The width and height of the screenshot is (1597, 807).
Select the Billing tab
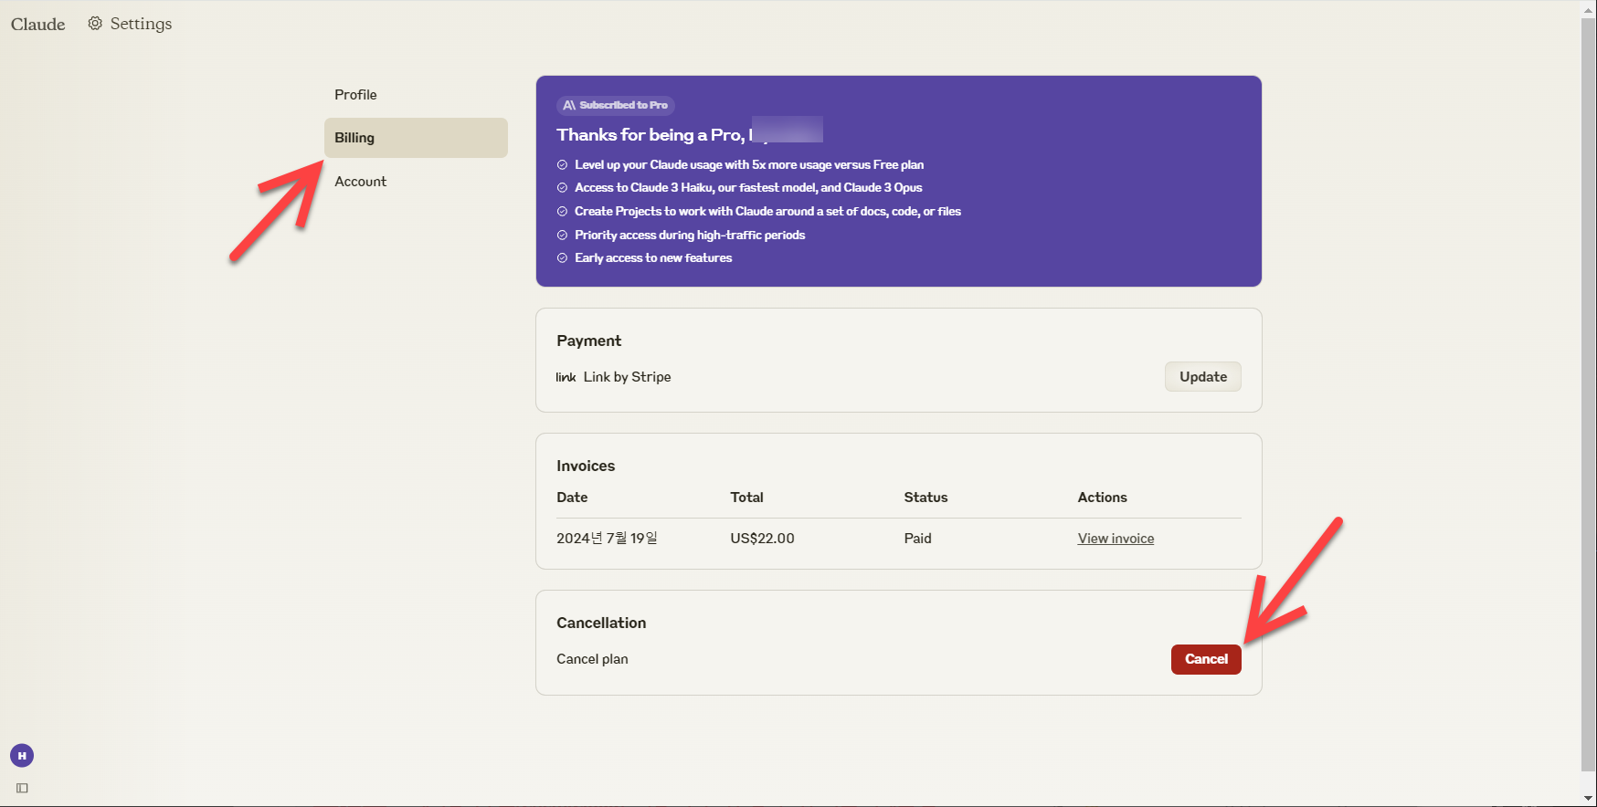coord(416,138)
